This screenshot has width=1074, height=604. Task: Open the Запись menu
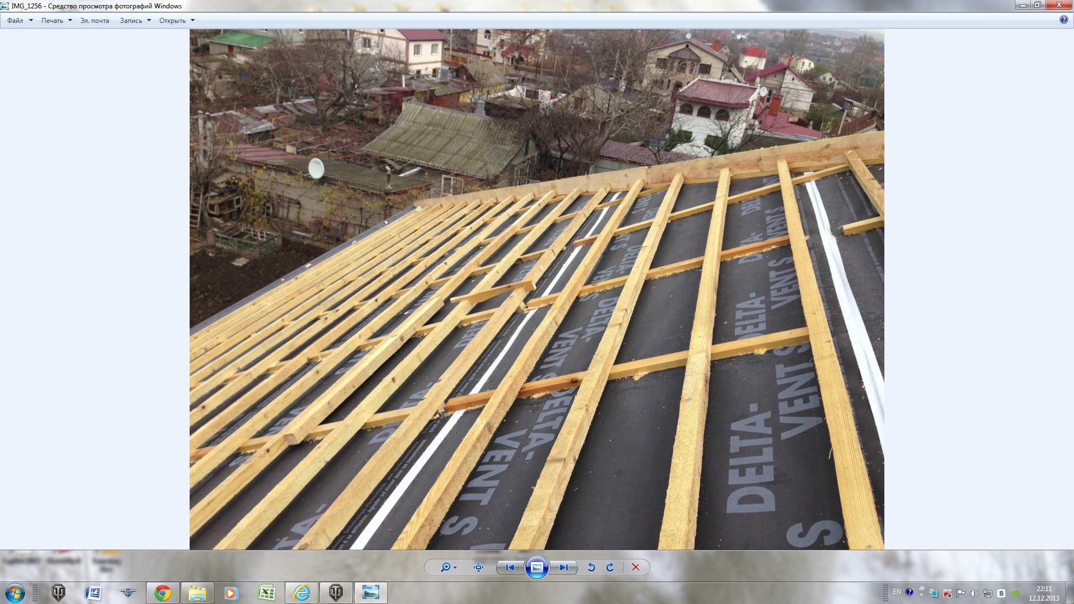click(135, 21)
